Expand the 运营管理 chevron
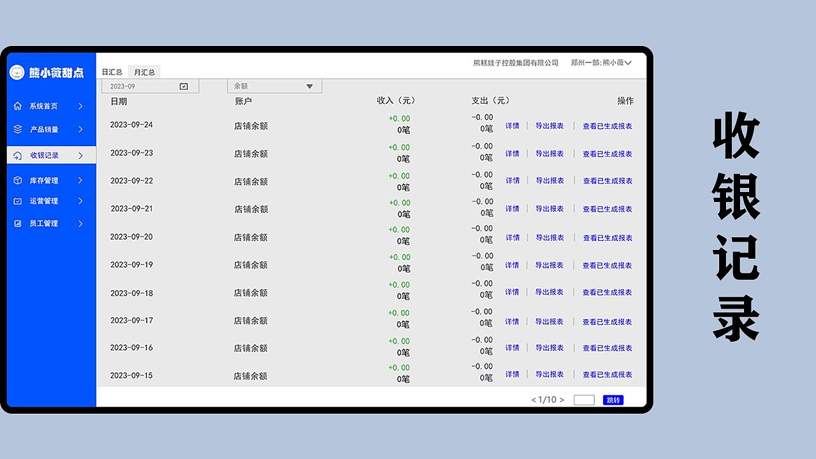This screenshot has height=459, width=816. tap(80, 201)
